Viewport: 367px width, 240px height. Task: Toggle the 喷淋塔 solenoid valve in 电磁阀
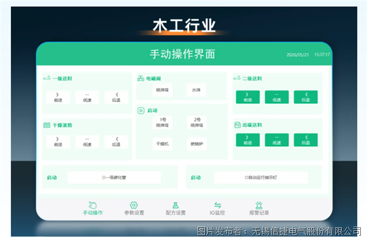tap(162, 90)
